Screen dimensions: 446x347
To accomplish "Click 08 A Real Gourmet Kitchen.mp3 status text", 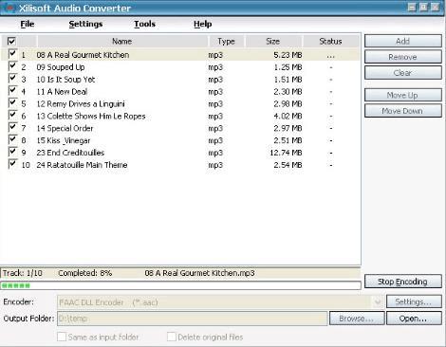I will coord(199,273).
